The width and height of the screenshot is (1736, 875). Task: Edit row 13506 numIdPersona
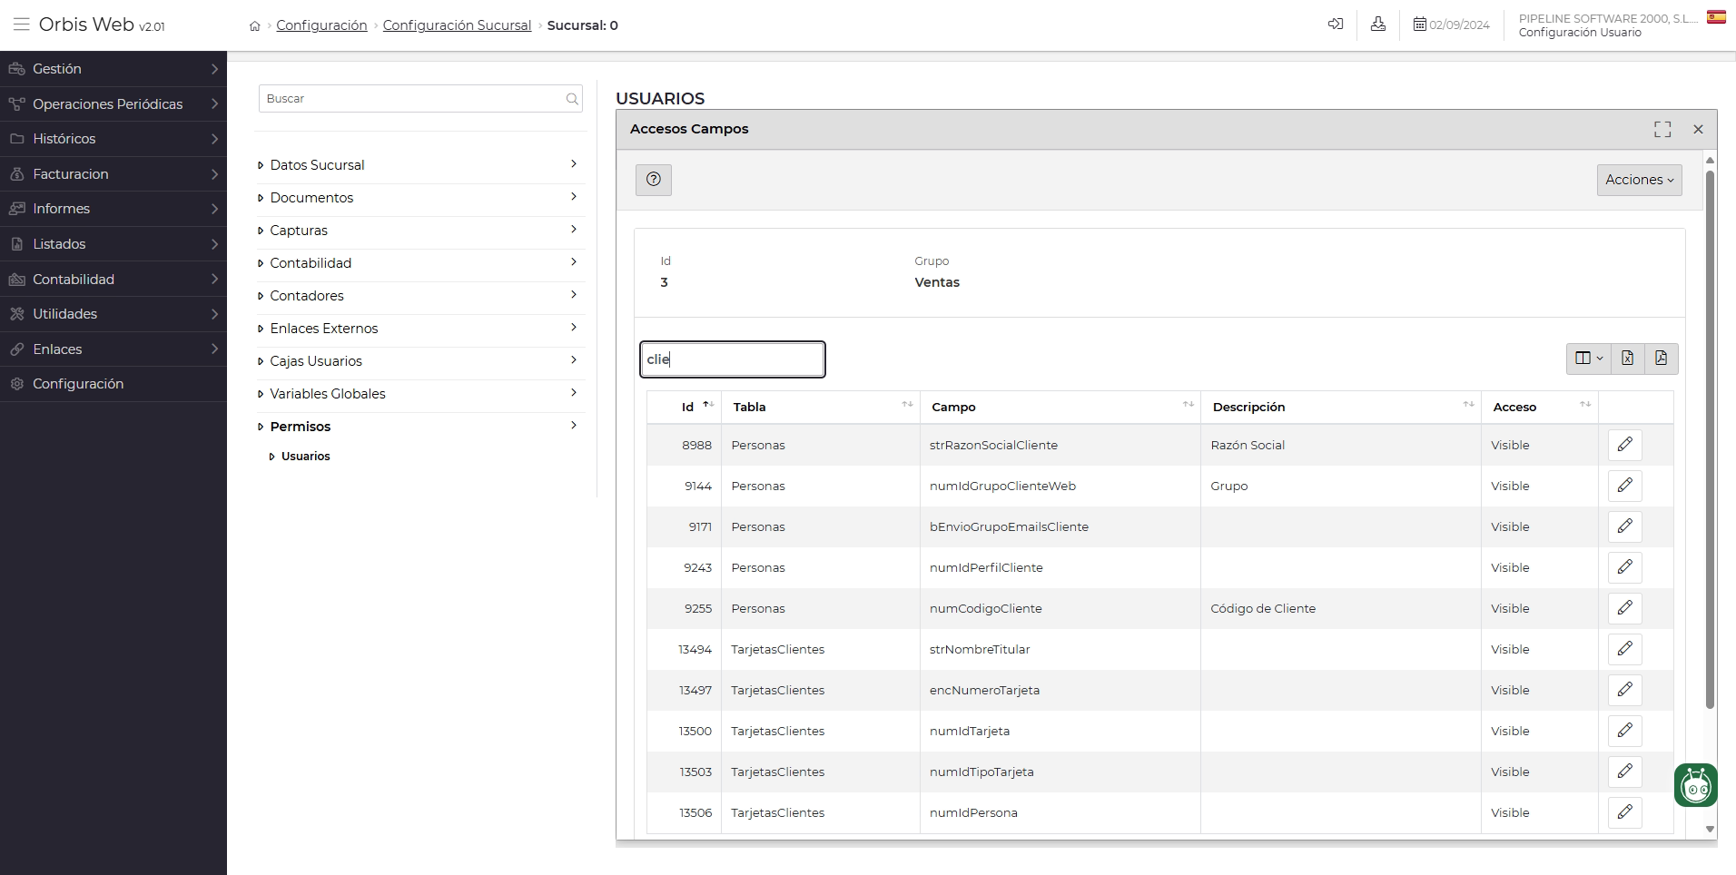(x=1625, y=812)
